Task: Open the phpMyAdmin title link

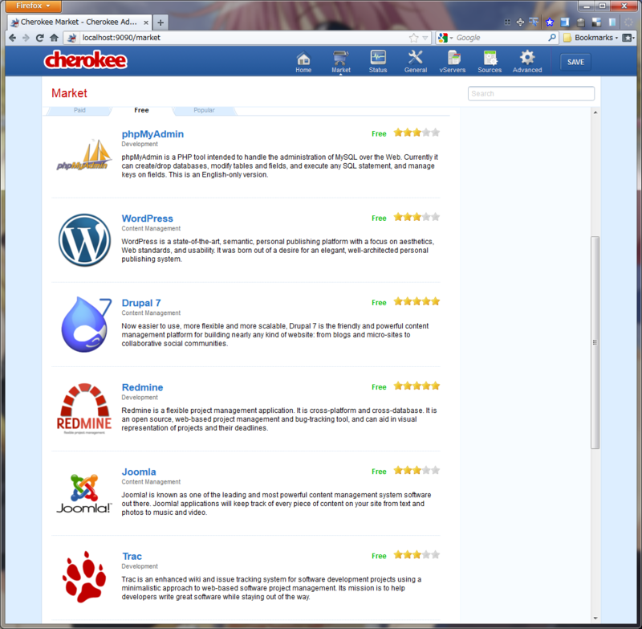Action: pos(152,134)
